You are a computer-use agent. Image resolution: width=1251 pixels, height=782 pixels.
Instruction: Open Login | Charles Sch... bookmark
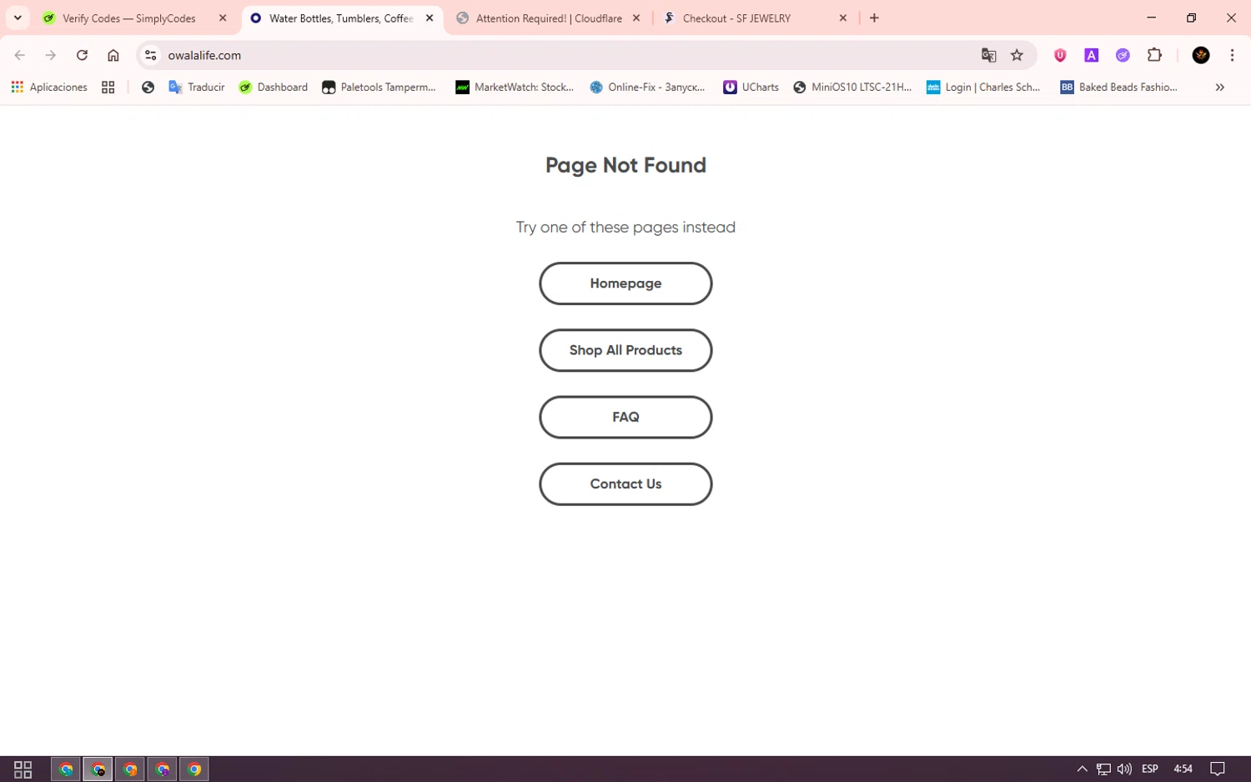point(984,87)
